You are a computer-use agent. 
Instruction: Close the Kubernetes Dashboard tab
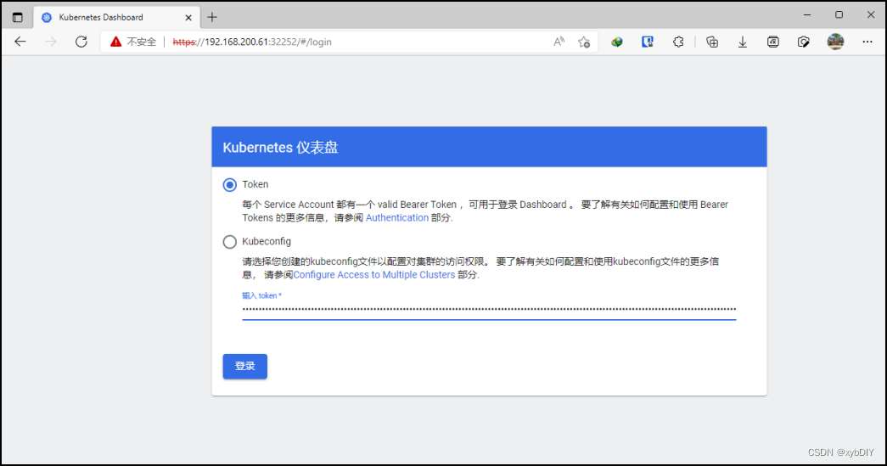188,18
